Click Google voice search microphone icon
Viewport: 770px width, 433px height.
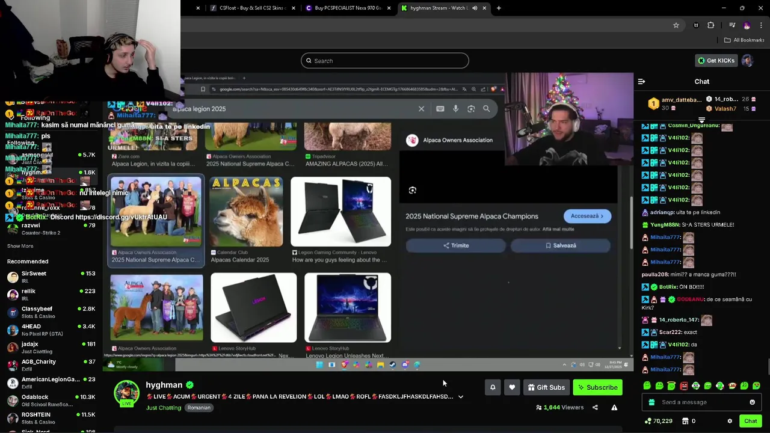coord(455,109)
